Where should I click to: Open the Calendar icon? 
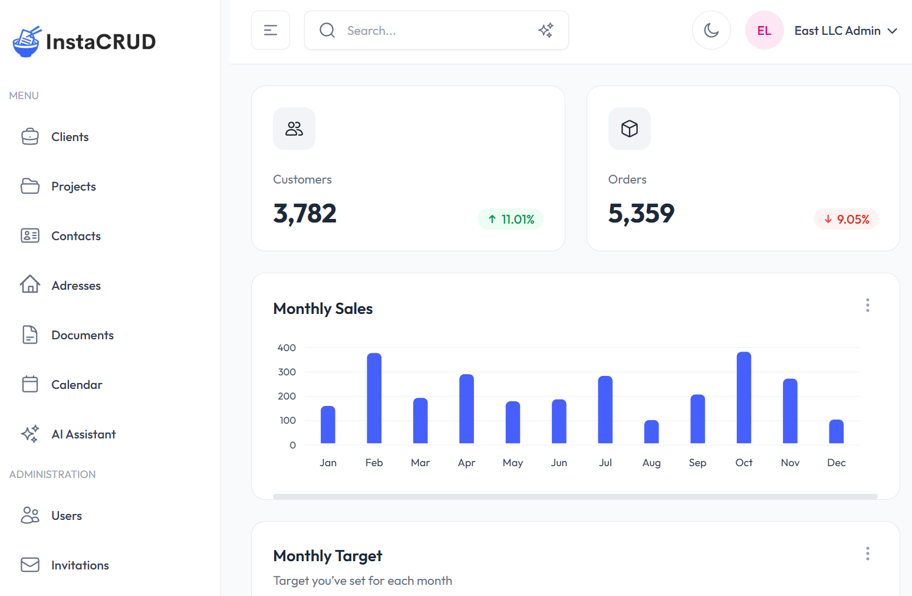tap(29, 384)
